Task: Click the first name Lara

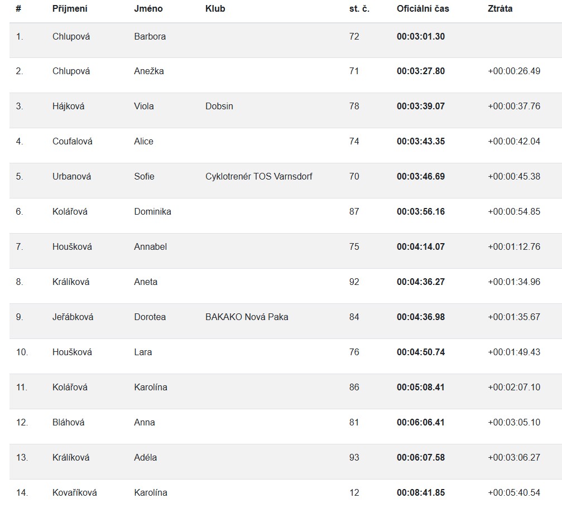Action: [x=143, y=352]
